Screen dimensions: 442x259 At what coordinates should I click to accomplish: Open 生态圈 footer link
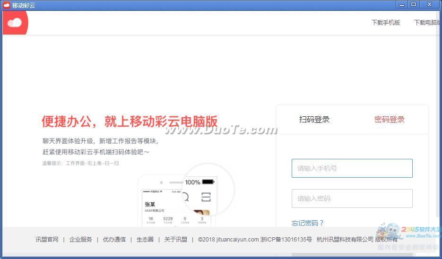pyautogui.click(x=145, y=240)
